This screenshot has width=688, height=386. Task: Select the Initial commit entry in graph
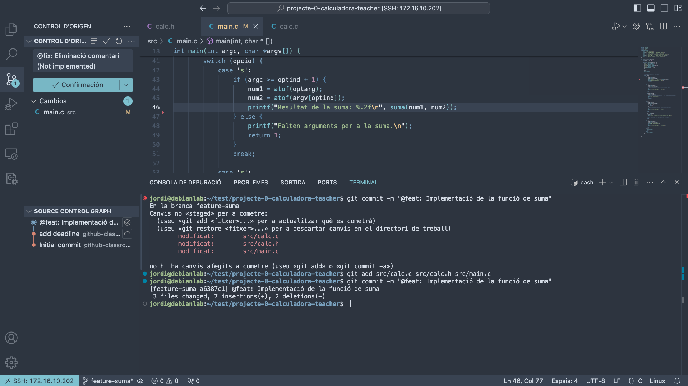(x=85, y=245)
